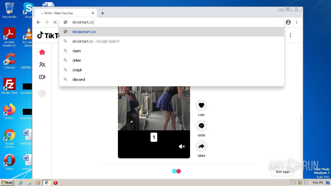
Task: Share the video with arrow icon
Action: (201, 146)
